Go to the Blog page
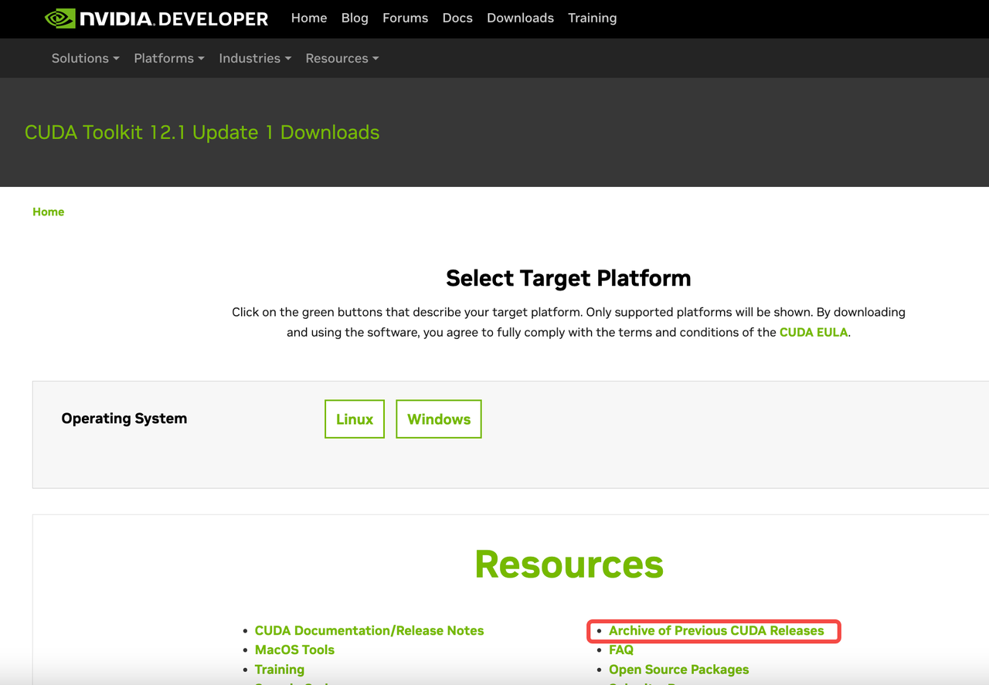The image size is (989, 685). click(355, 18)
